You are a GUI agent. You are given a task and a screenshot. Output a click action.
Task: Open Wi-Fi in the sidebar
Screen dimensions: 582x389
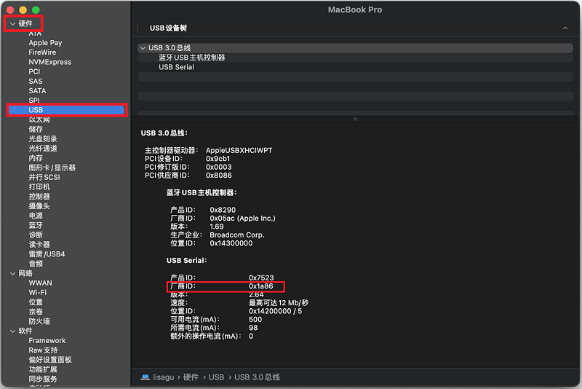pyautogui.click(x=38, y=293)
